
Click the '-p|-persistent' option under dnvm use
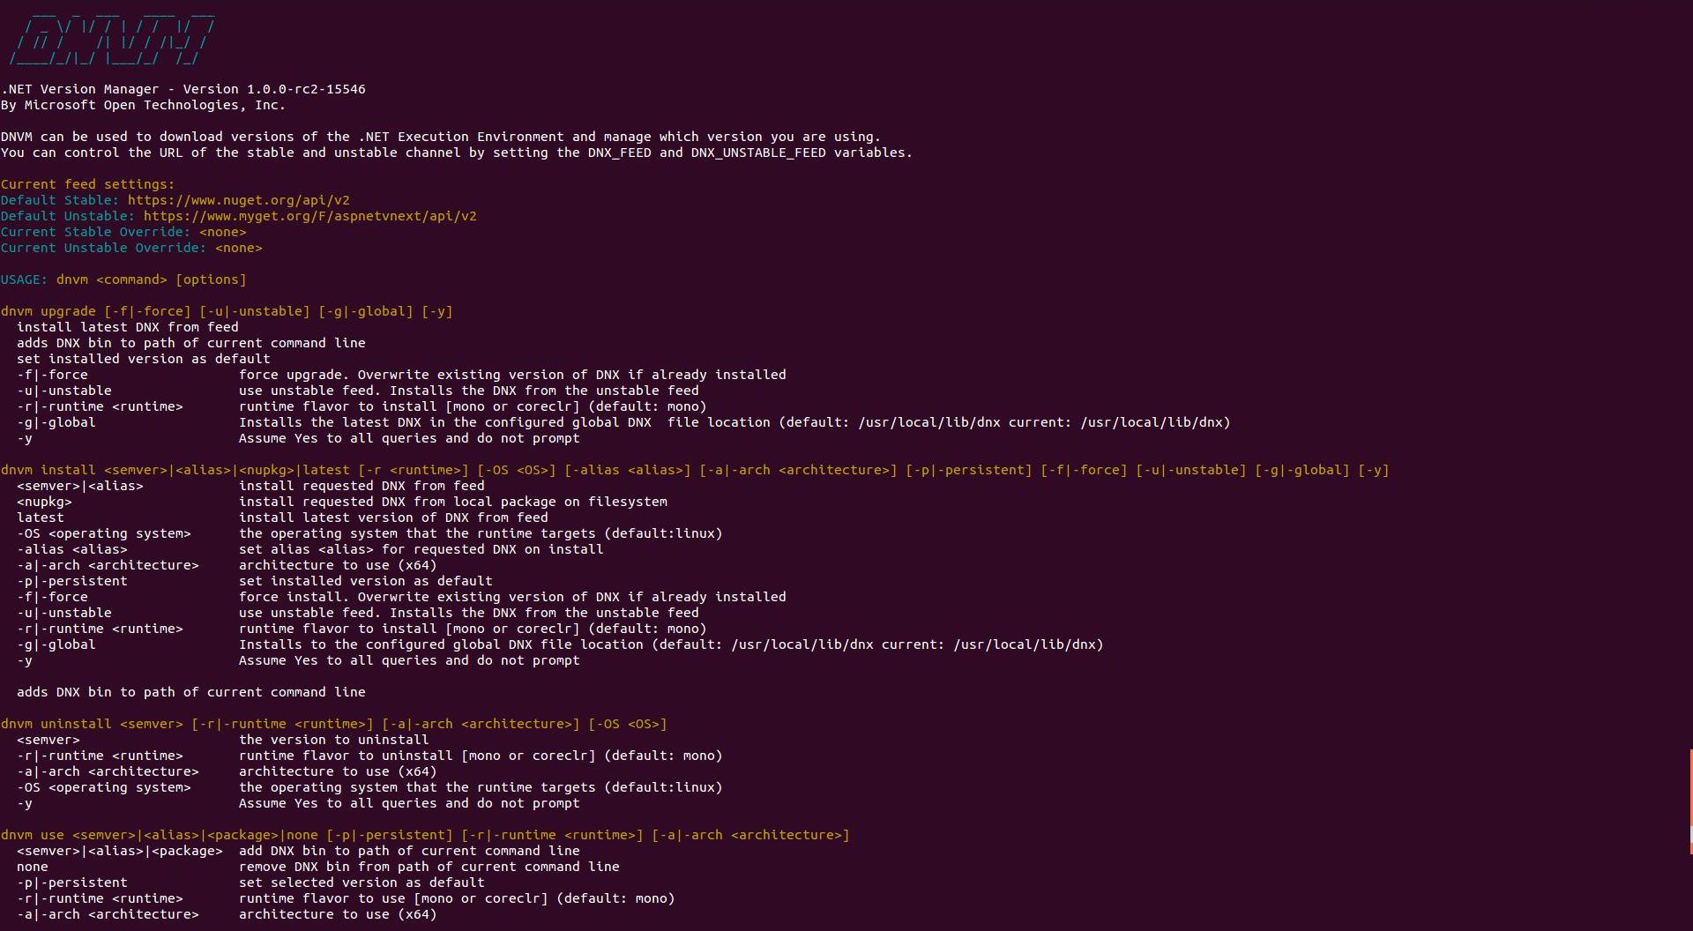click(72, 883)
